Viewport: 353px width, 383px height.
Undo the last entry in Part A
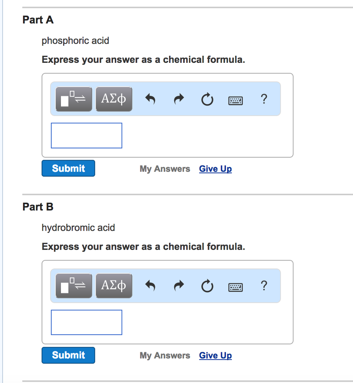click(150, 99)
